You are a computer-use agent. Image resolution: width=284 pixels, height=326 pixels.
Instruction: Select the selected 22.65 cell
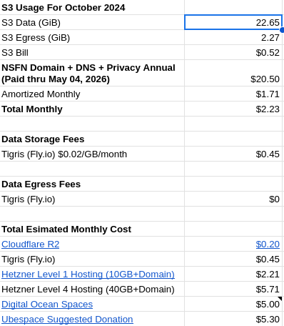[x=233, y=22]
